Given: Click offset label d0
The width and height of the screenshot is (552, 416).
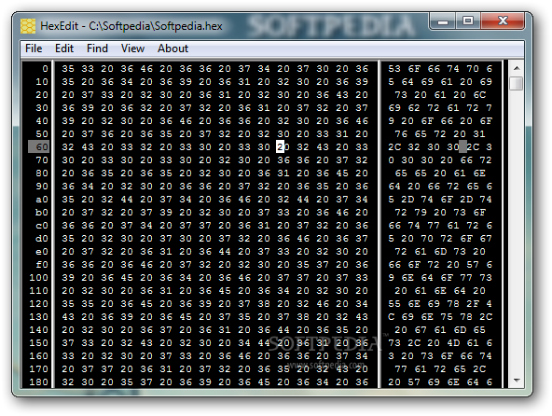Looking at the screenshot, I should point(42,239).
